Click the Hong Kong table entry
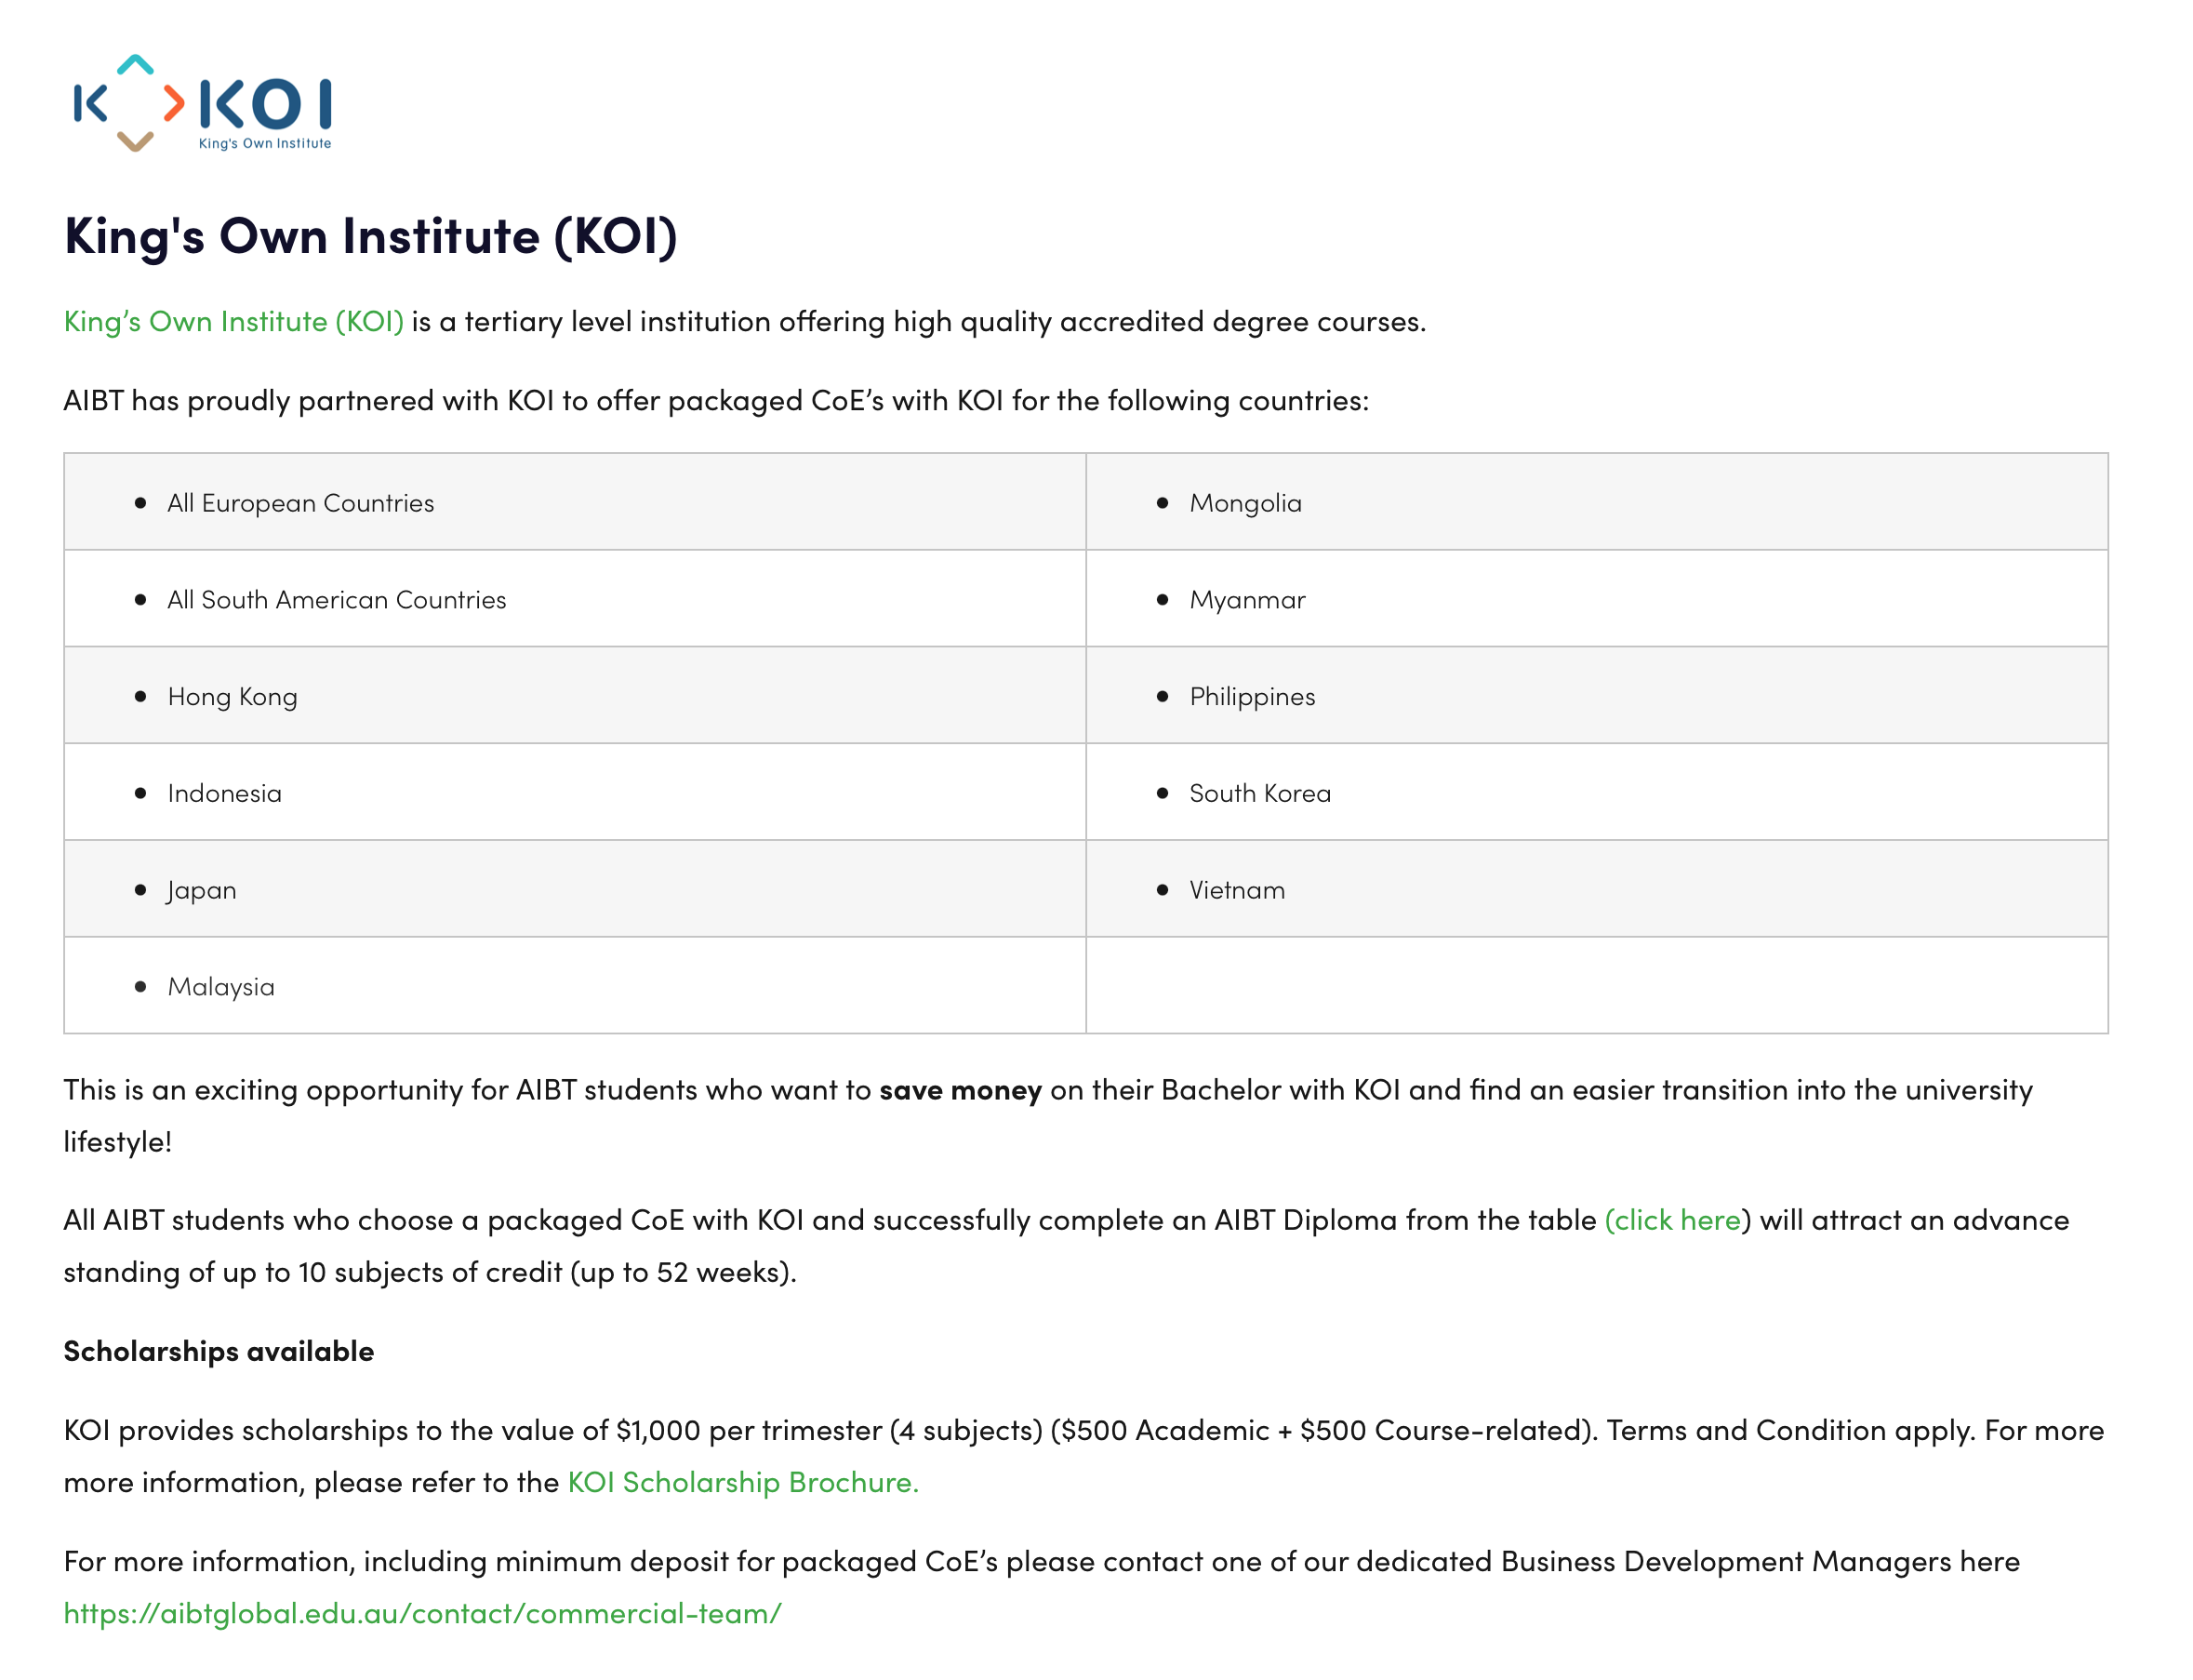Image resolution: width=2193 pixels, height=1680 pixels. click(233, 697)
